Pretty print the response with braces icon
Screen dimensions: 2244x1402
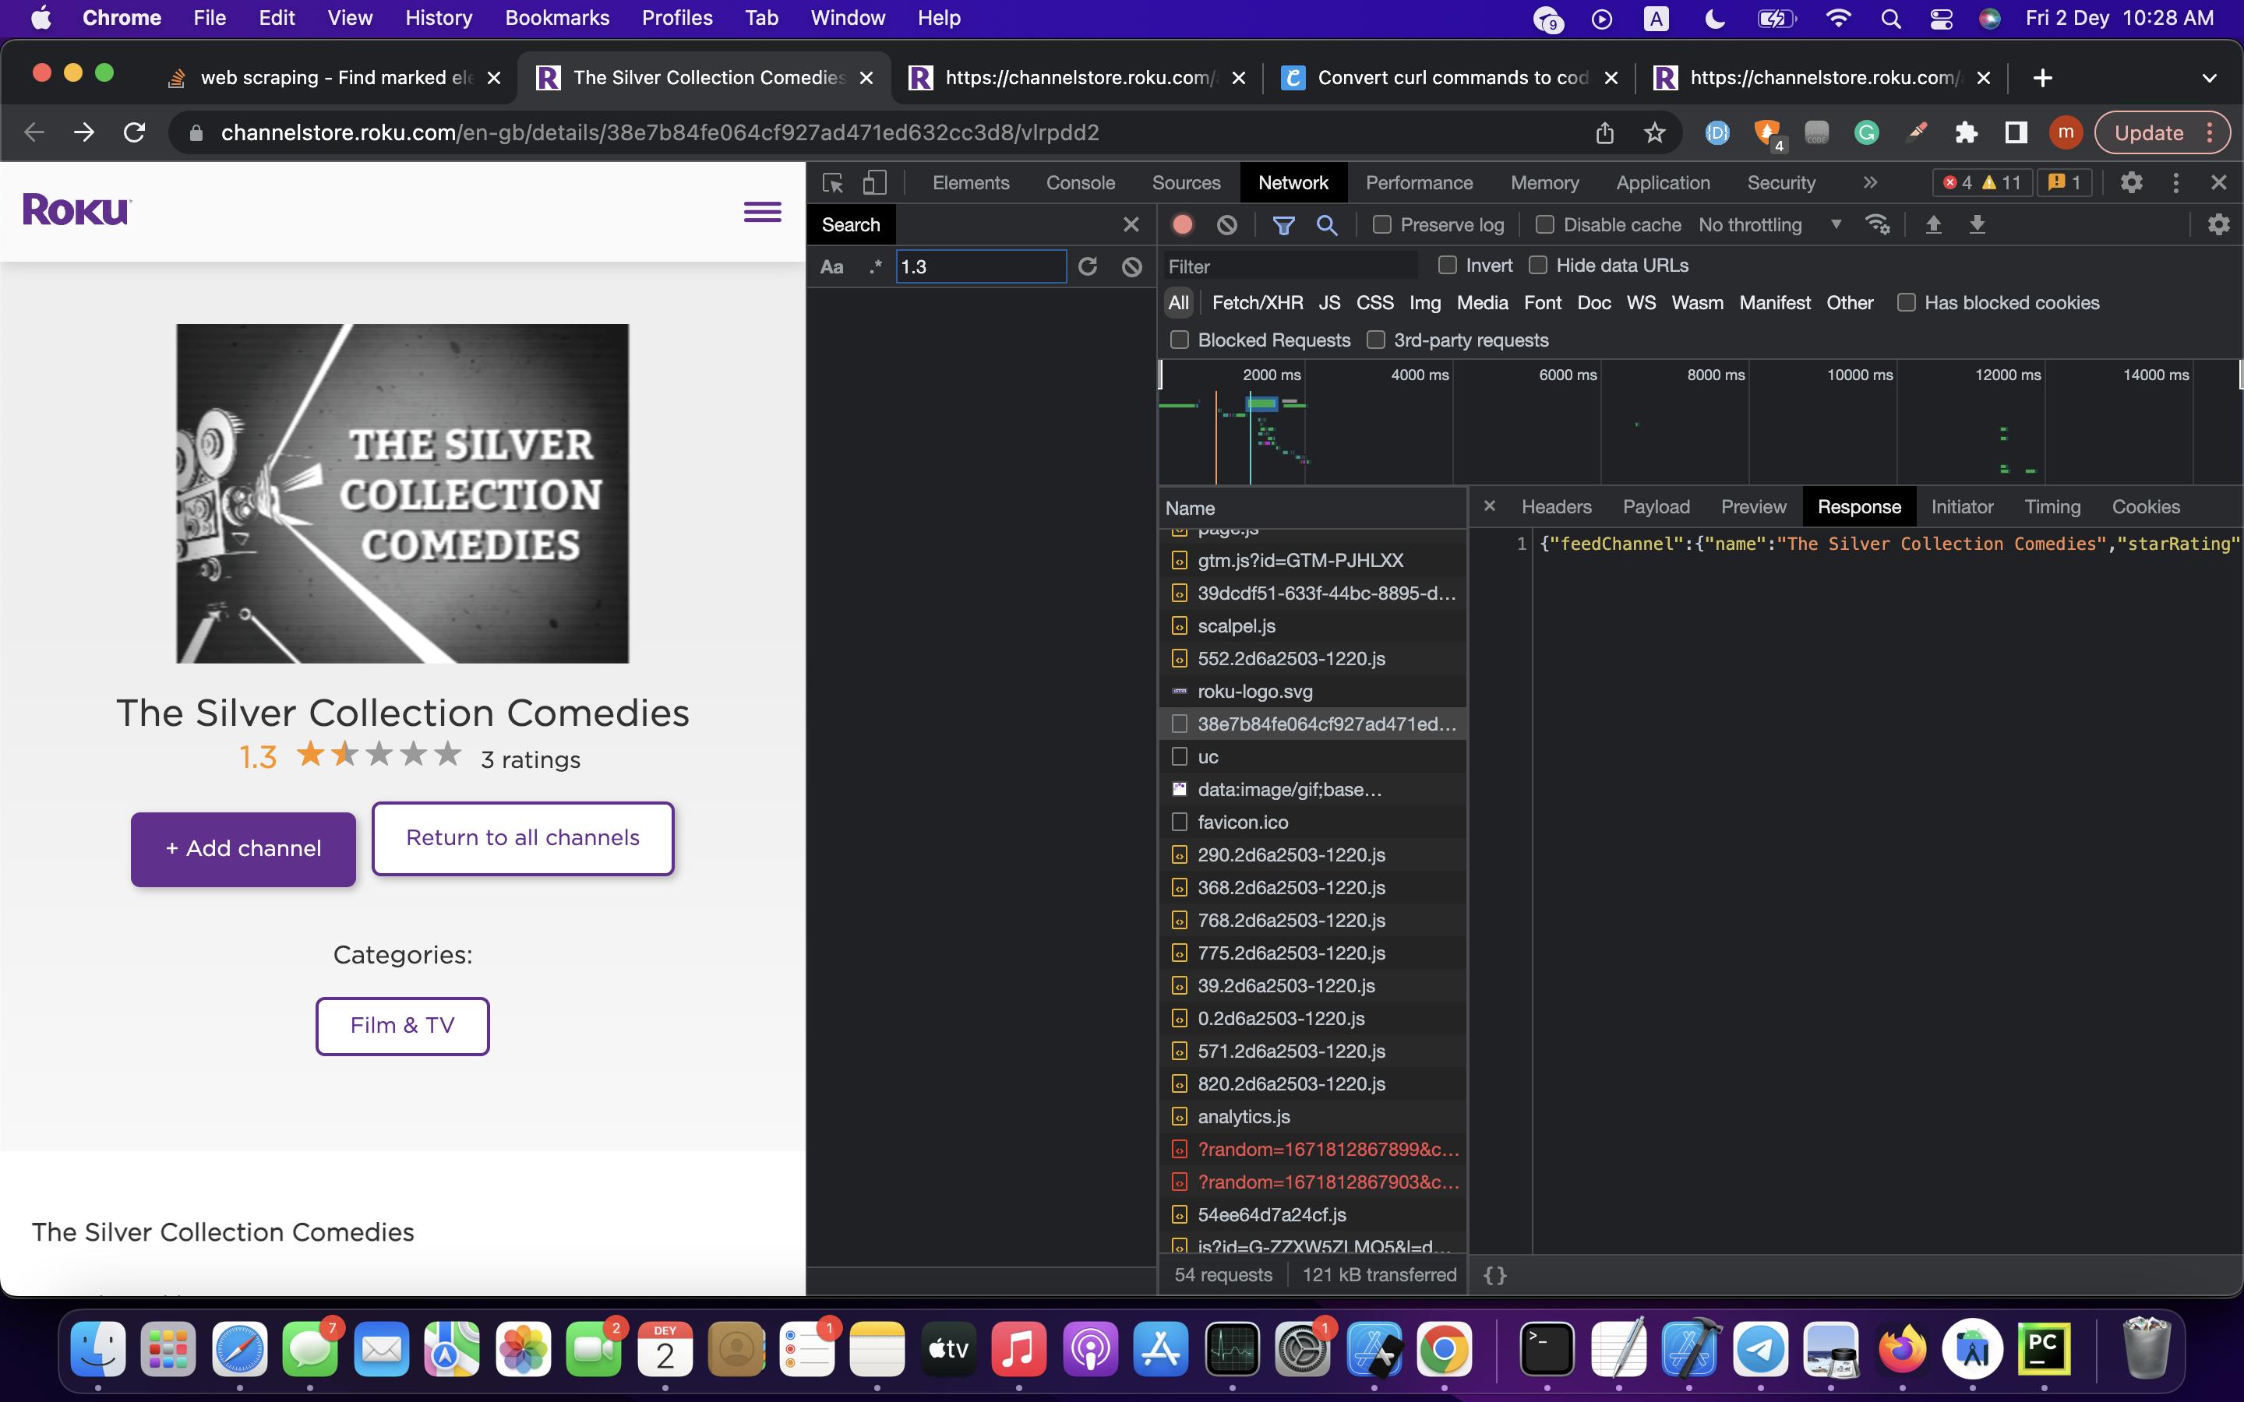(1494, 1275)
